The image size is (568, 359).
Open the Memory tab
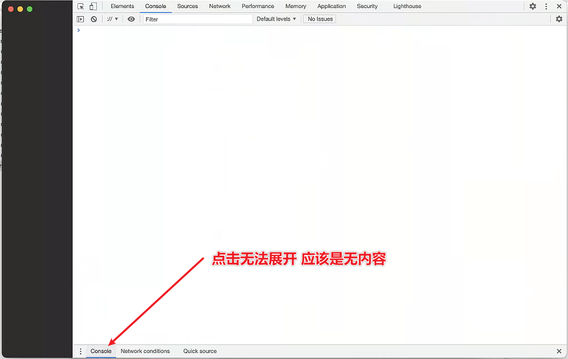pos(296,6)
